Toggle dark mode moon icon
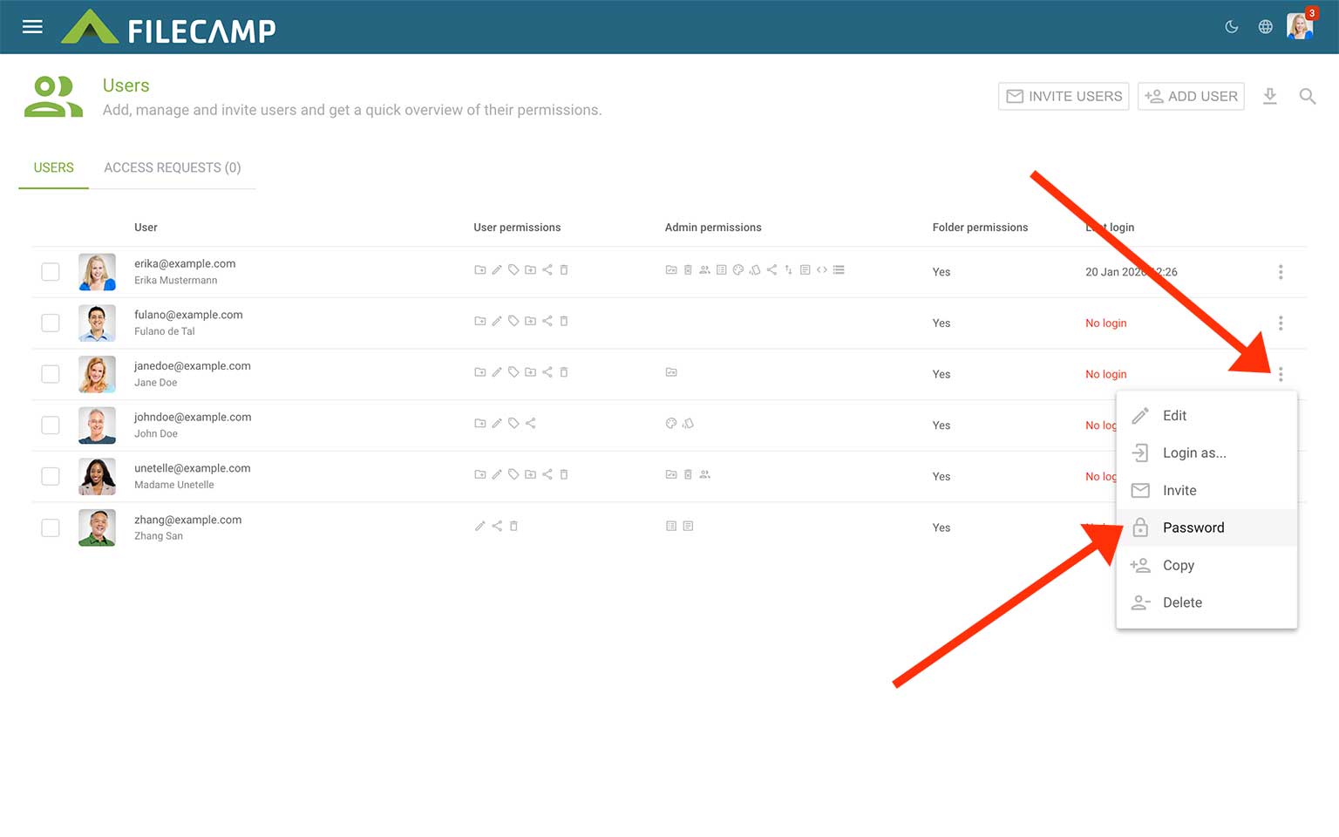The height and width of the screenshot is (837, 1339). [x=1232, y=27]
